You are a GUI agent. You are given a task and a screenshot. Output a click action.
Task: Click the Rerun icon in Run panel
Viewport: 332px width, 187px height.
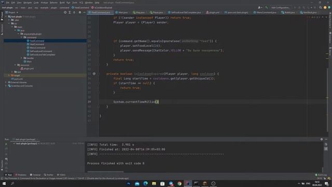pyautogui.click(x=6, y=144)
